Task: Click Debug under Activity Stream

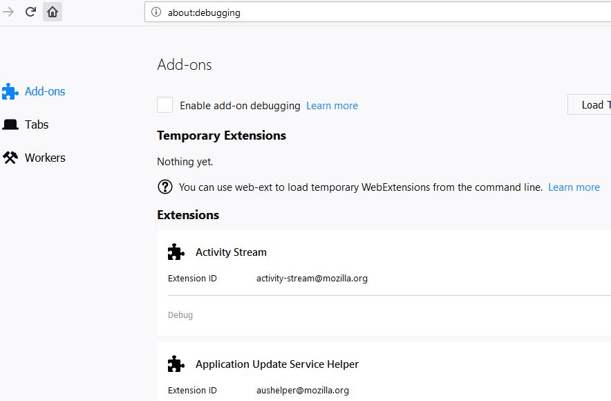Action: tap(180, 315)
